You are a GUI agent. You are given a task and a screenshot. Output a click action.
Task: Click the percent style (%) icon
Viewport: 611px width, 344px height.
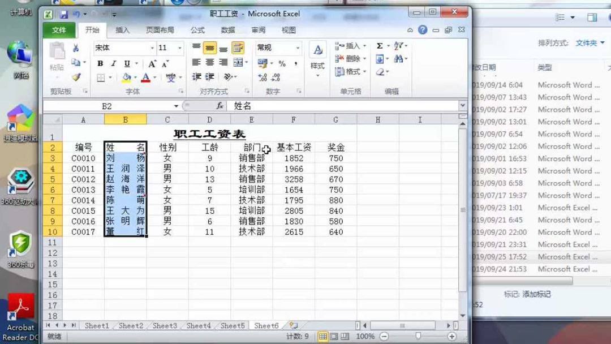[281, 64]
